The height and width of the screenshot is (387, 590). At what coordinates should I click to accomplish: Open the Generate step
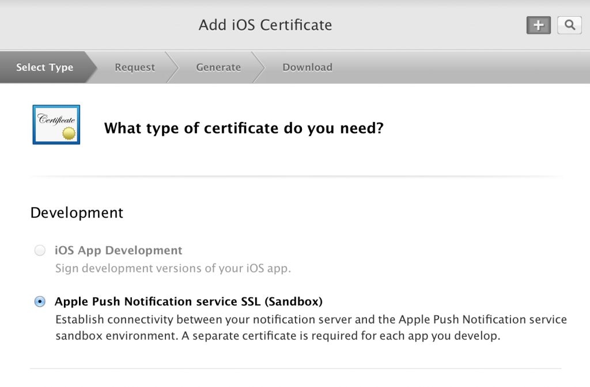coord(218,67)
